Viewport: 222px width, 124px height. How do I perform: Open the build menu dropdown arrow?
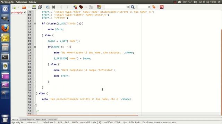[x=86, y=7]
